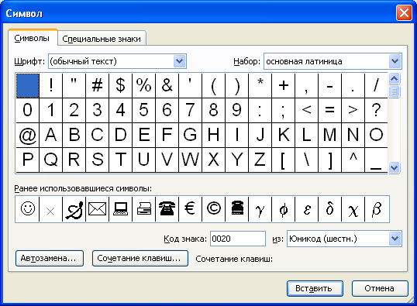Click the Код знака input field
417x306 pixels.
point(238,239)
